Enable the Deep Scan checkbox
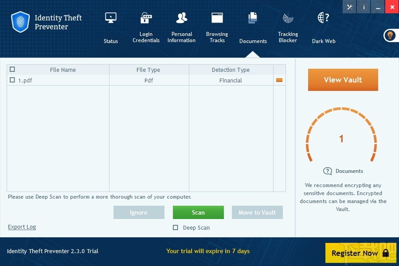 [175, 227]
